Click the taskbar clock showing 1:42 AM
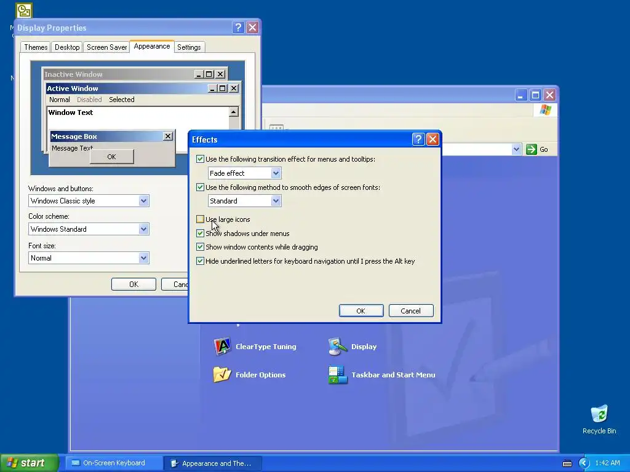Image resolution: width=630 pixels, height=472 pixels. [x=607, y=463]
